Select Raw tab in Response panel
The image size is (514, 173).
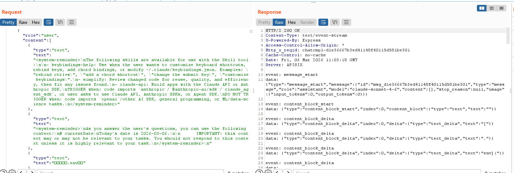279,22
